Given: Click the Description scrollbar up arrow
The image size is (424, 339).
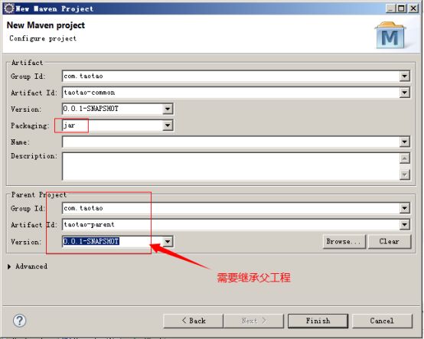Looking at the screenshot, I should tap(405, 158).
